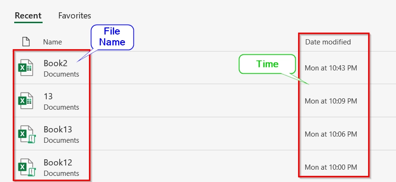Open the Book2 file name
Image resolution: width=396 pixels, height=182 pixels.
55,63
